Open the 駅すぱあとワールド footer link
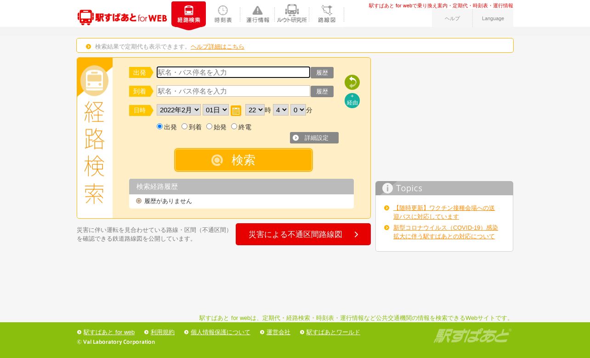This screenshot has width=590, height=358. click(333, 332)
